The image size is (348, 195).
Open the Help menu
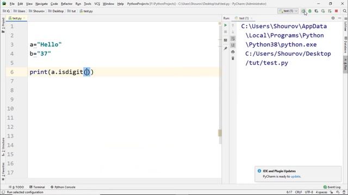coord(121,4)
